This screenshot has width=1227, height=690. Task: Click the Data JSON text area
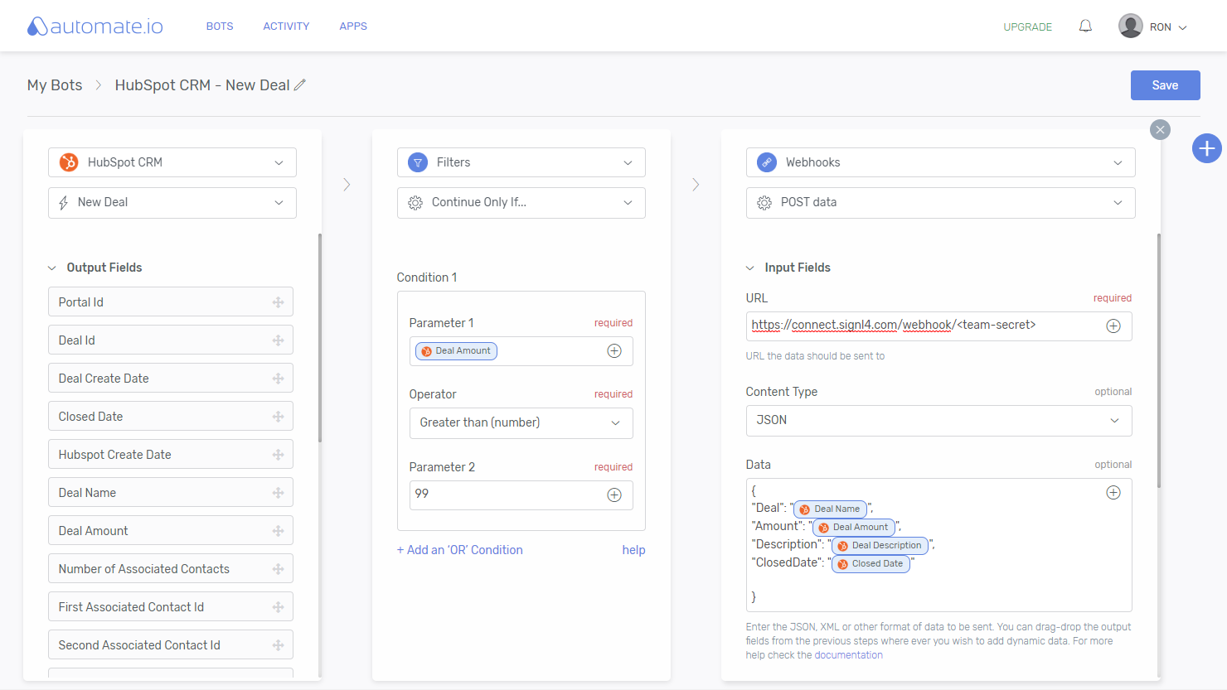pyautogui.click(x=939, y=545)
